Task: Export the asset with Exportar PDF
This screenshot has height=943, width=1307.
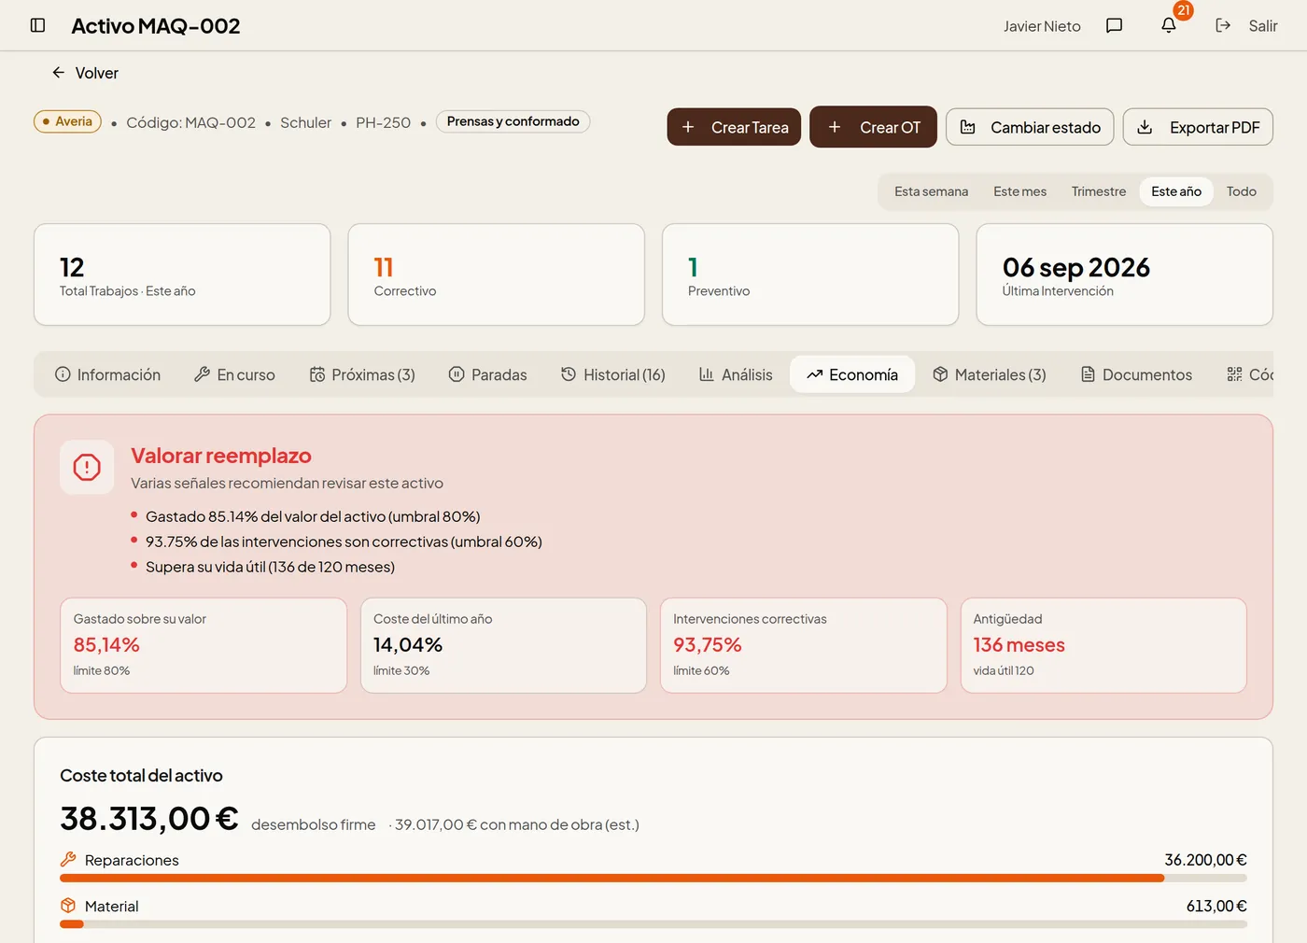Action: pos(1198,127)
